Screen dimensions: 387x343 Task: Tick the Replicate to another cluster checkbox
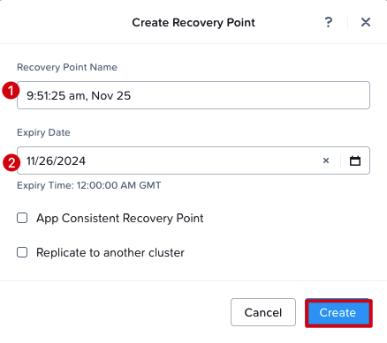[22, 252]
